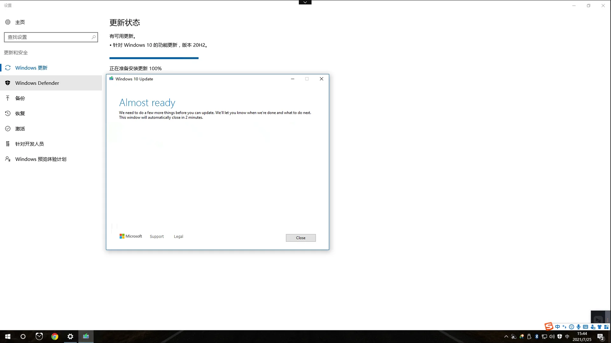The image size is (611, 343).
Task: Toggle Chinese/English mode on Sogou bar
Action: click(x=558, y=326)
